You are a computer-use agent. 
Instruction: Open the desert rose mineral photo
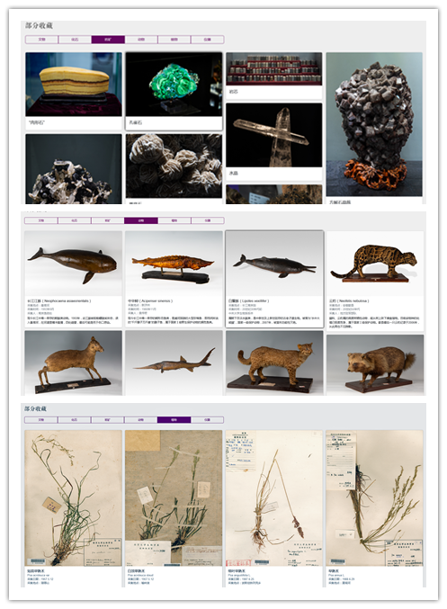[174, 166]
